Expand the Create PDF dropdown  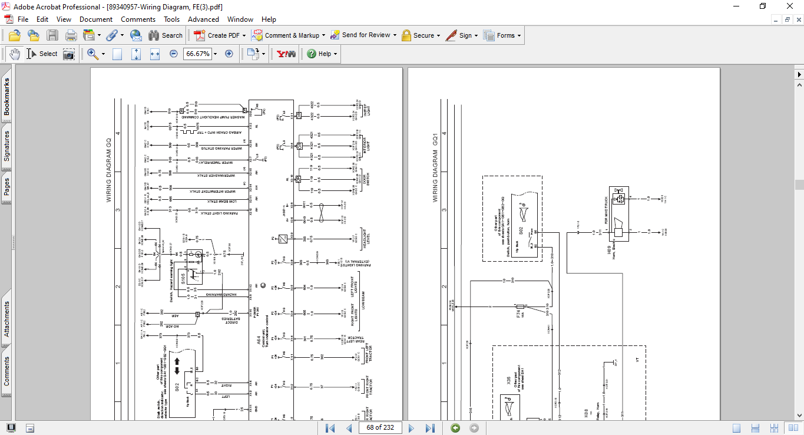coord(244,35)
